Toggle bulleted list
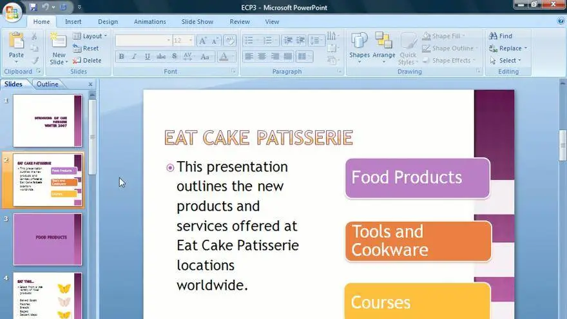 click(x=249, y=40)
